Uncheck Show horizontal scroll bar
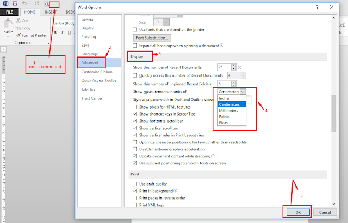Viewport: 348px width, 223px height. (135, 121)
